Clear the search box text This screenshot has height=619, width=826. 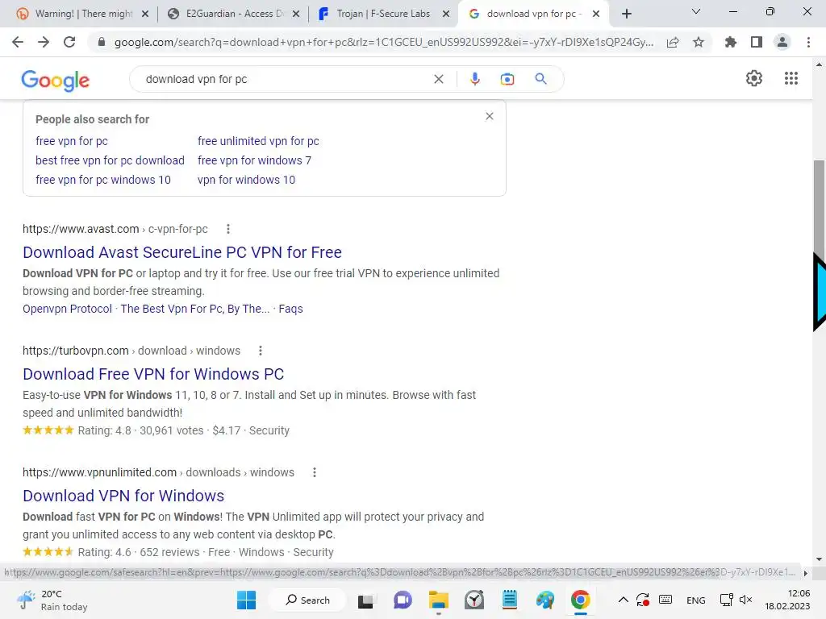(438, 79)
